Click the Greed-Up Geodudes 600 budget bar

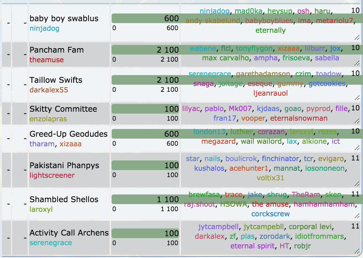click(x=145, y=134)
